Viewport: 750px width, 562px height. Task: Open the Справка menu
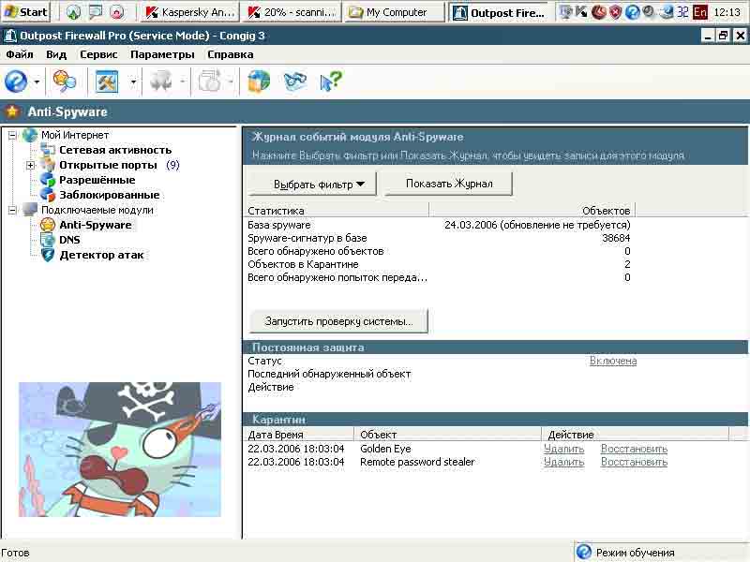[x=230, y=54]
